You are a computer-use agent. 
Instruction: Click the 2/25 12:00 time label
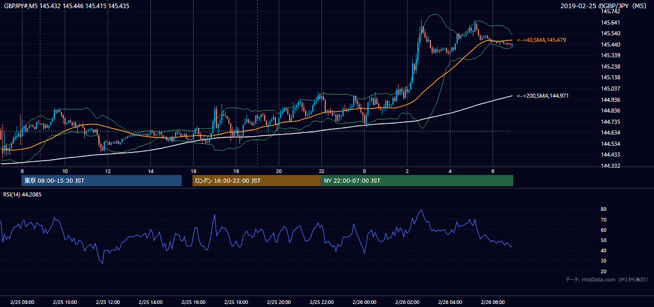[107, 302]
